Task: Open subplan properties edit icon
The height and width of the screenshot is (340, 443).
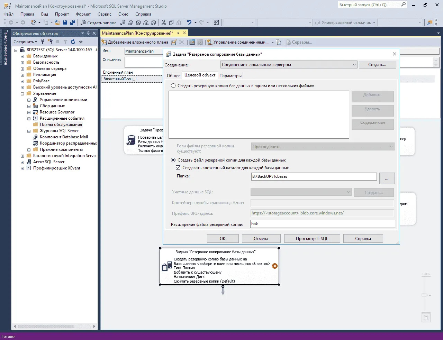Action: tap(174, 42)
